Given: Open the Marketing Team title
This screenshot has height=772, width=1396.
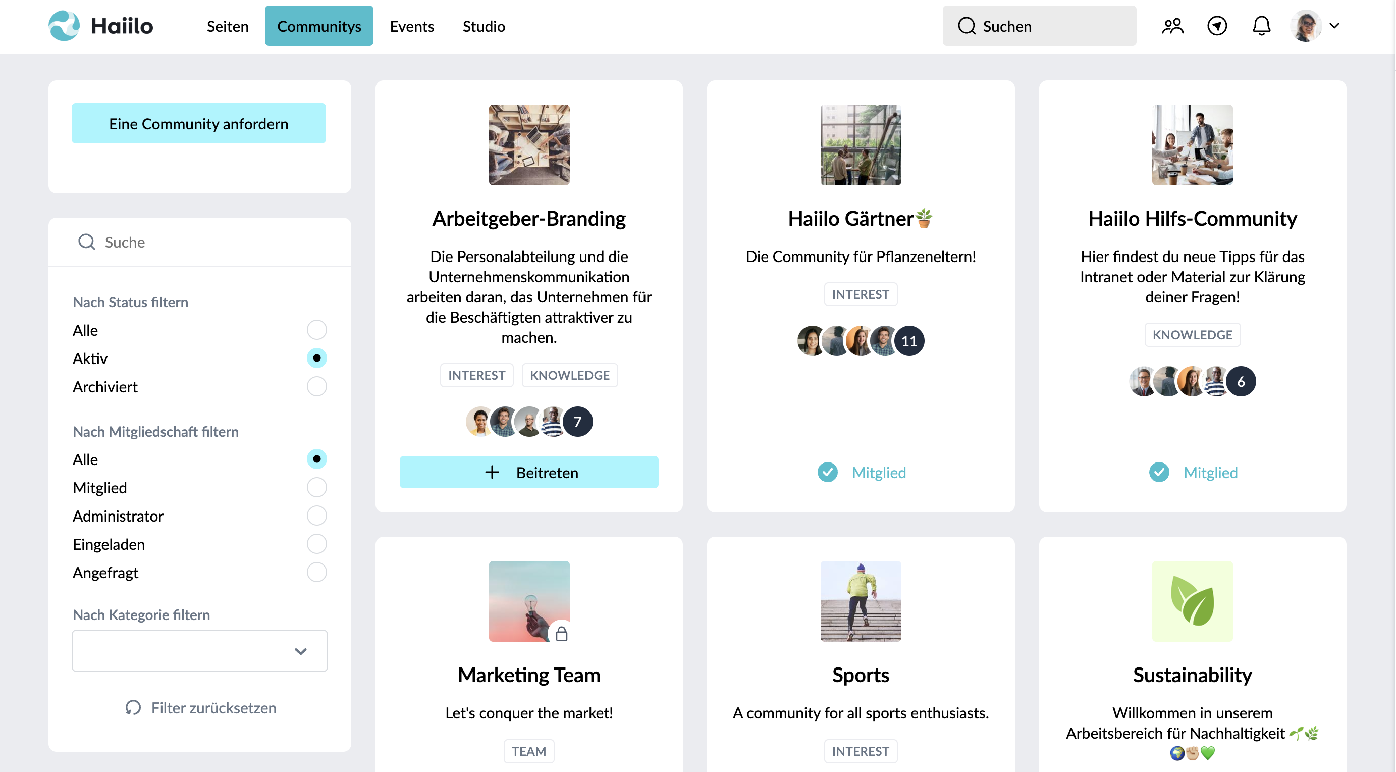Looking at the screenshot, I should click(529, 675).
